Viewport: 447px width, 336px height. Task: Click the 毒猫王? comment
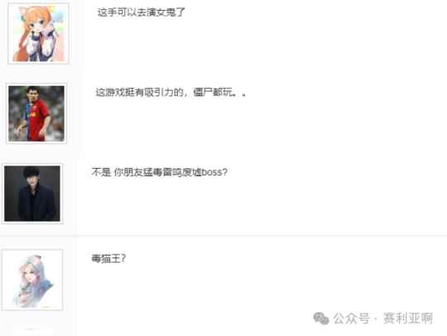coord(108,258)
